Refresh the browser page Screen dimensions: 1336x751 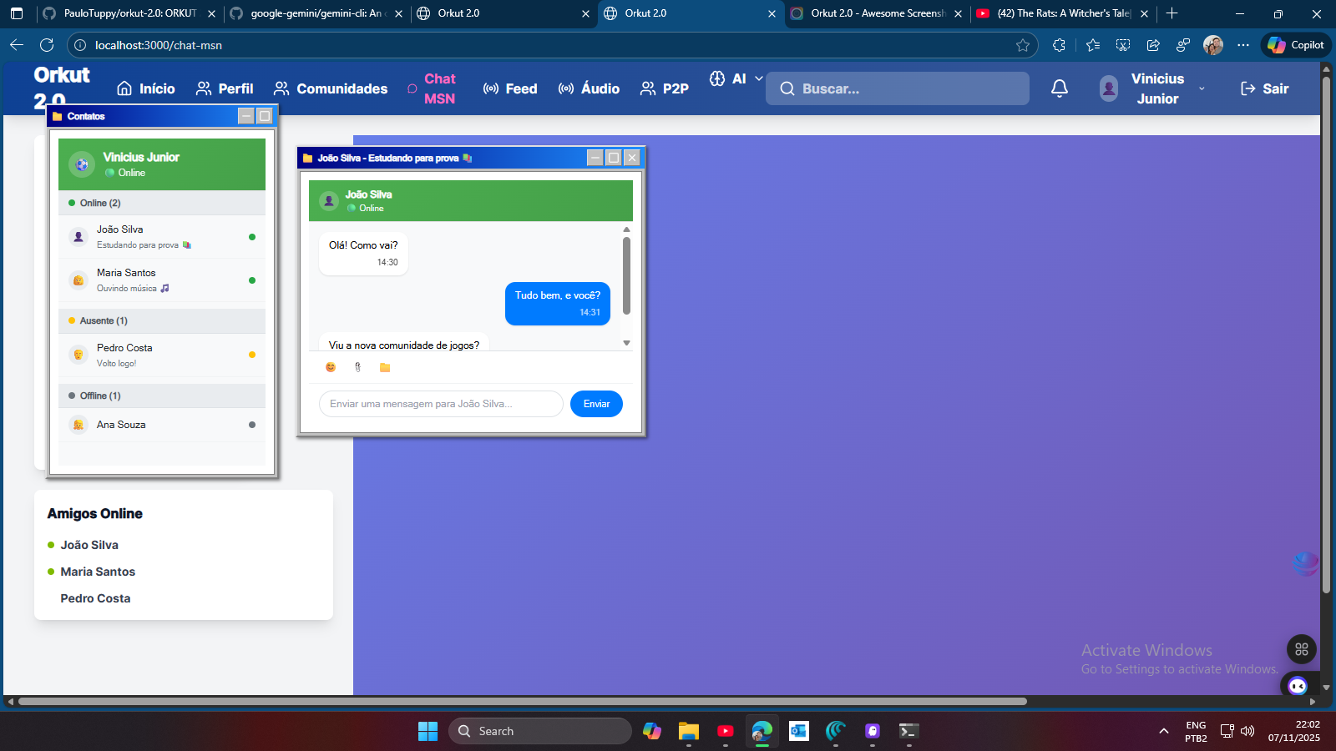point(47,45)
